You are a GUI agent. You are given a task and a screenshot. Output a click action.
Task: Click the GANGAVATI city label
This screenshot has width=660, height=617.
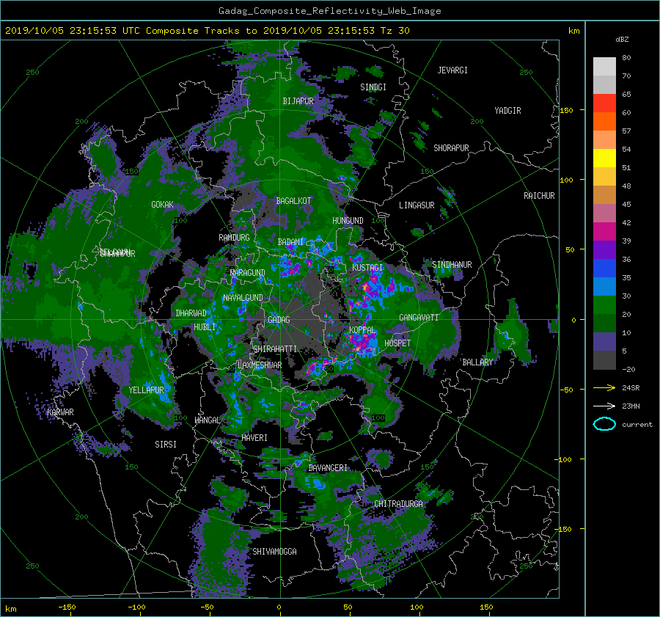point(419,318)
